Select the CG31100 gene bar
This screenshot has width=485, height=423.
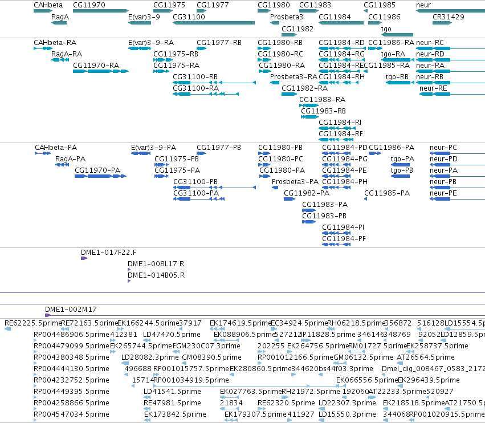213,23
